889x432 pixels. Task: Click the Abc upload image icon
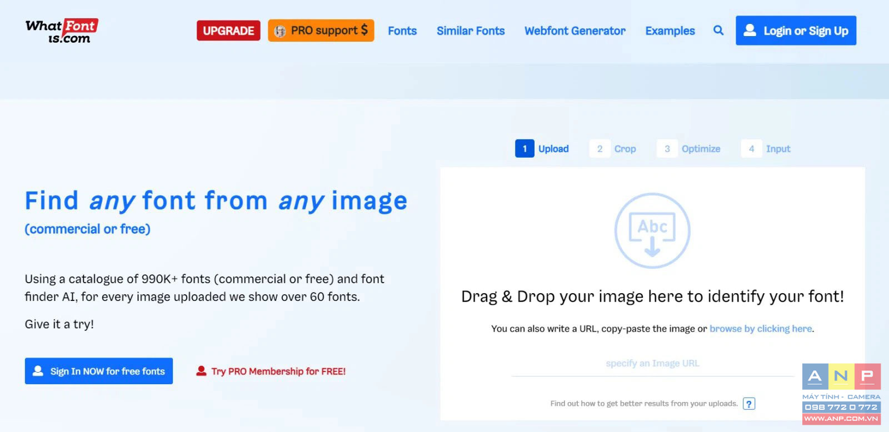(652, 230)
